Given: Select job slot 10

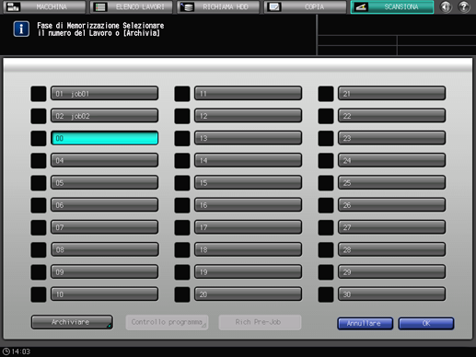Looking at the screenshot, I should tap(105, 294).
